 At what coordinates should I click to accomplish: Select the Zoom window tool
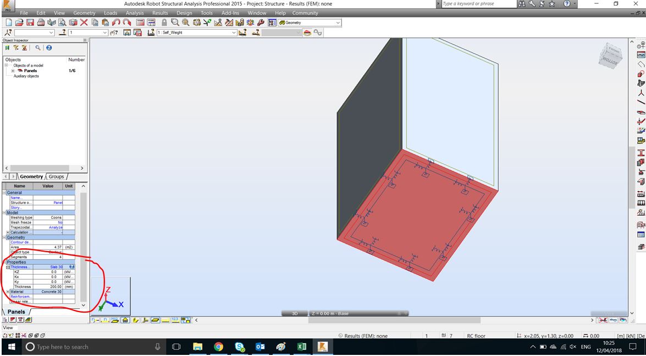click(175, 23)
